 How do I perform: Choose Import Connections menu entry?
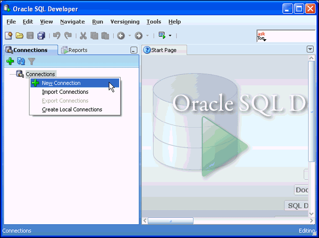pos(74,92)
